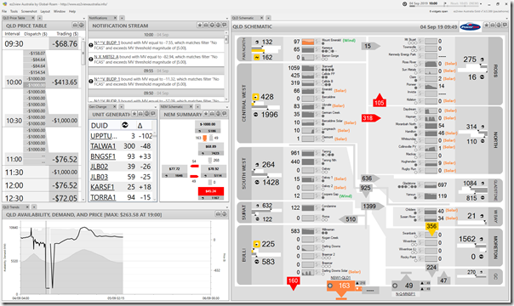Click the speech bubble icon in Unit Generation header
Viewport: 514px width, 306px height.
[153, 114]
